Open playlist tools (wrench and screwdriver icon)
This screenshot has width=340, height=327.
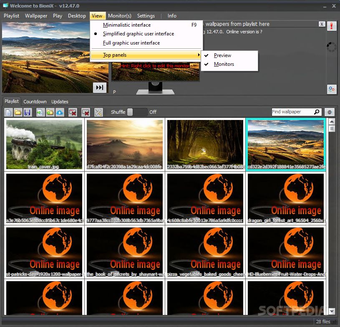click(x=98, y=112)
